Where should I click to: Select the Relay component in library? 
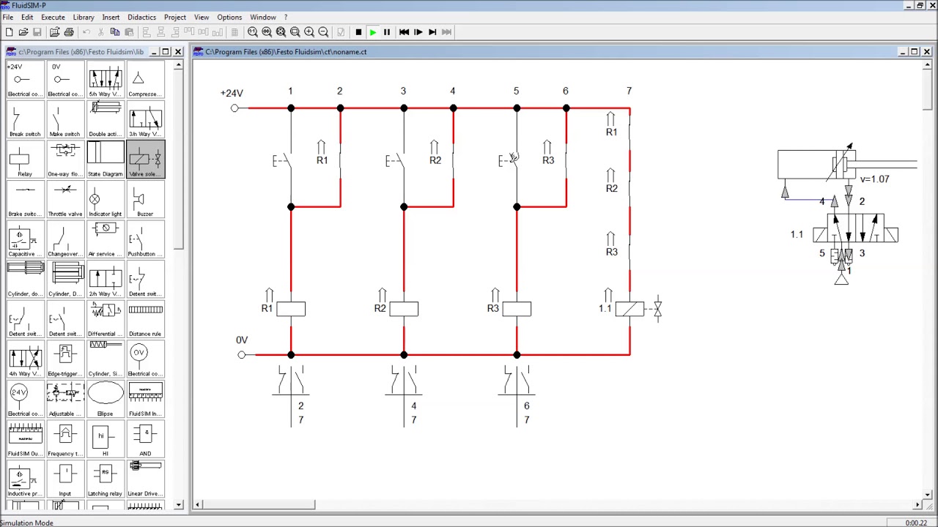[x=25, y=160]
